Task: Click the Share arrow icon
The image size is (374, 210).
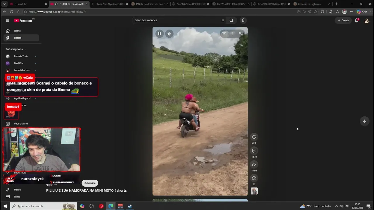Action: point(254,164)
